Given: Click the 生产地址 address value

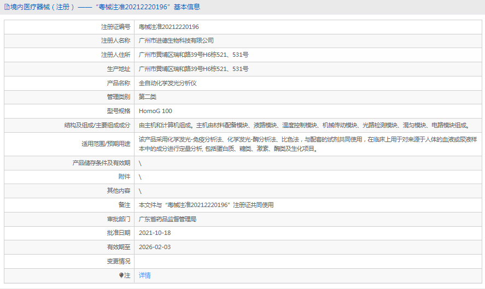Looking at the screenshot, I should [x=194, y=69].
